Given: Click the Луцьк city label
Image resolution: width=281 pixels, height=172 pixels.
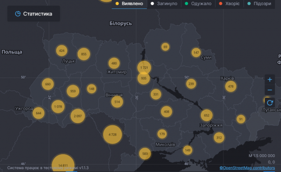Looking at the screenshot, I should (68, 61).
